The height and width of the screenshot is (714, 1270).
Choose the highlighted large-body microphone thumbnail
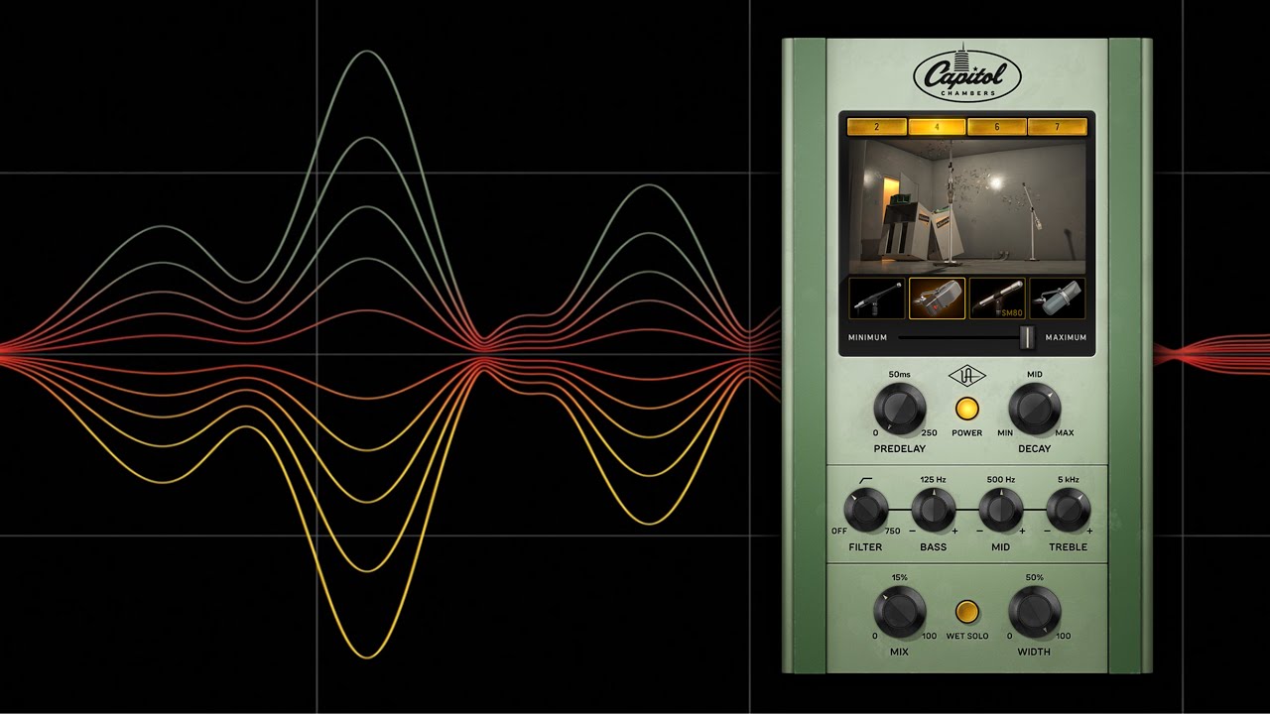pyautogui.click(x=938, y=298)
